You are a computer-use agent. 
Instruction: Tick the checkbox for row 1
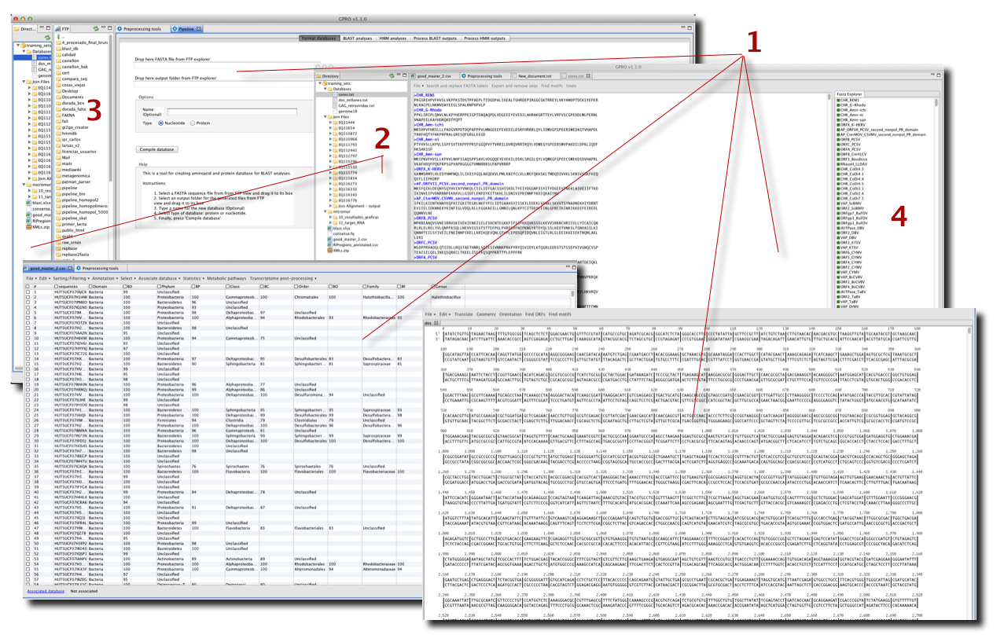tap(29, 292)
